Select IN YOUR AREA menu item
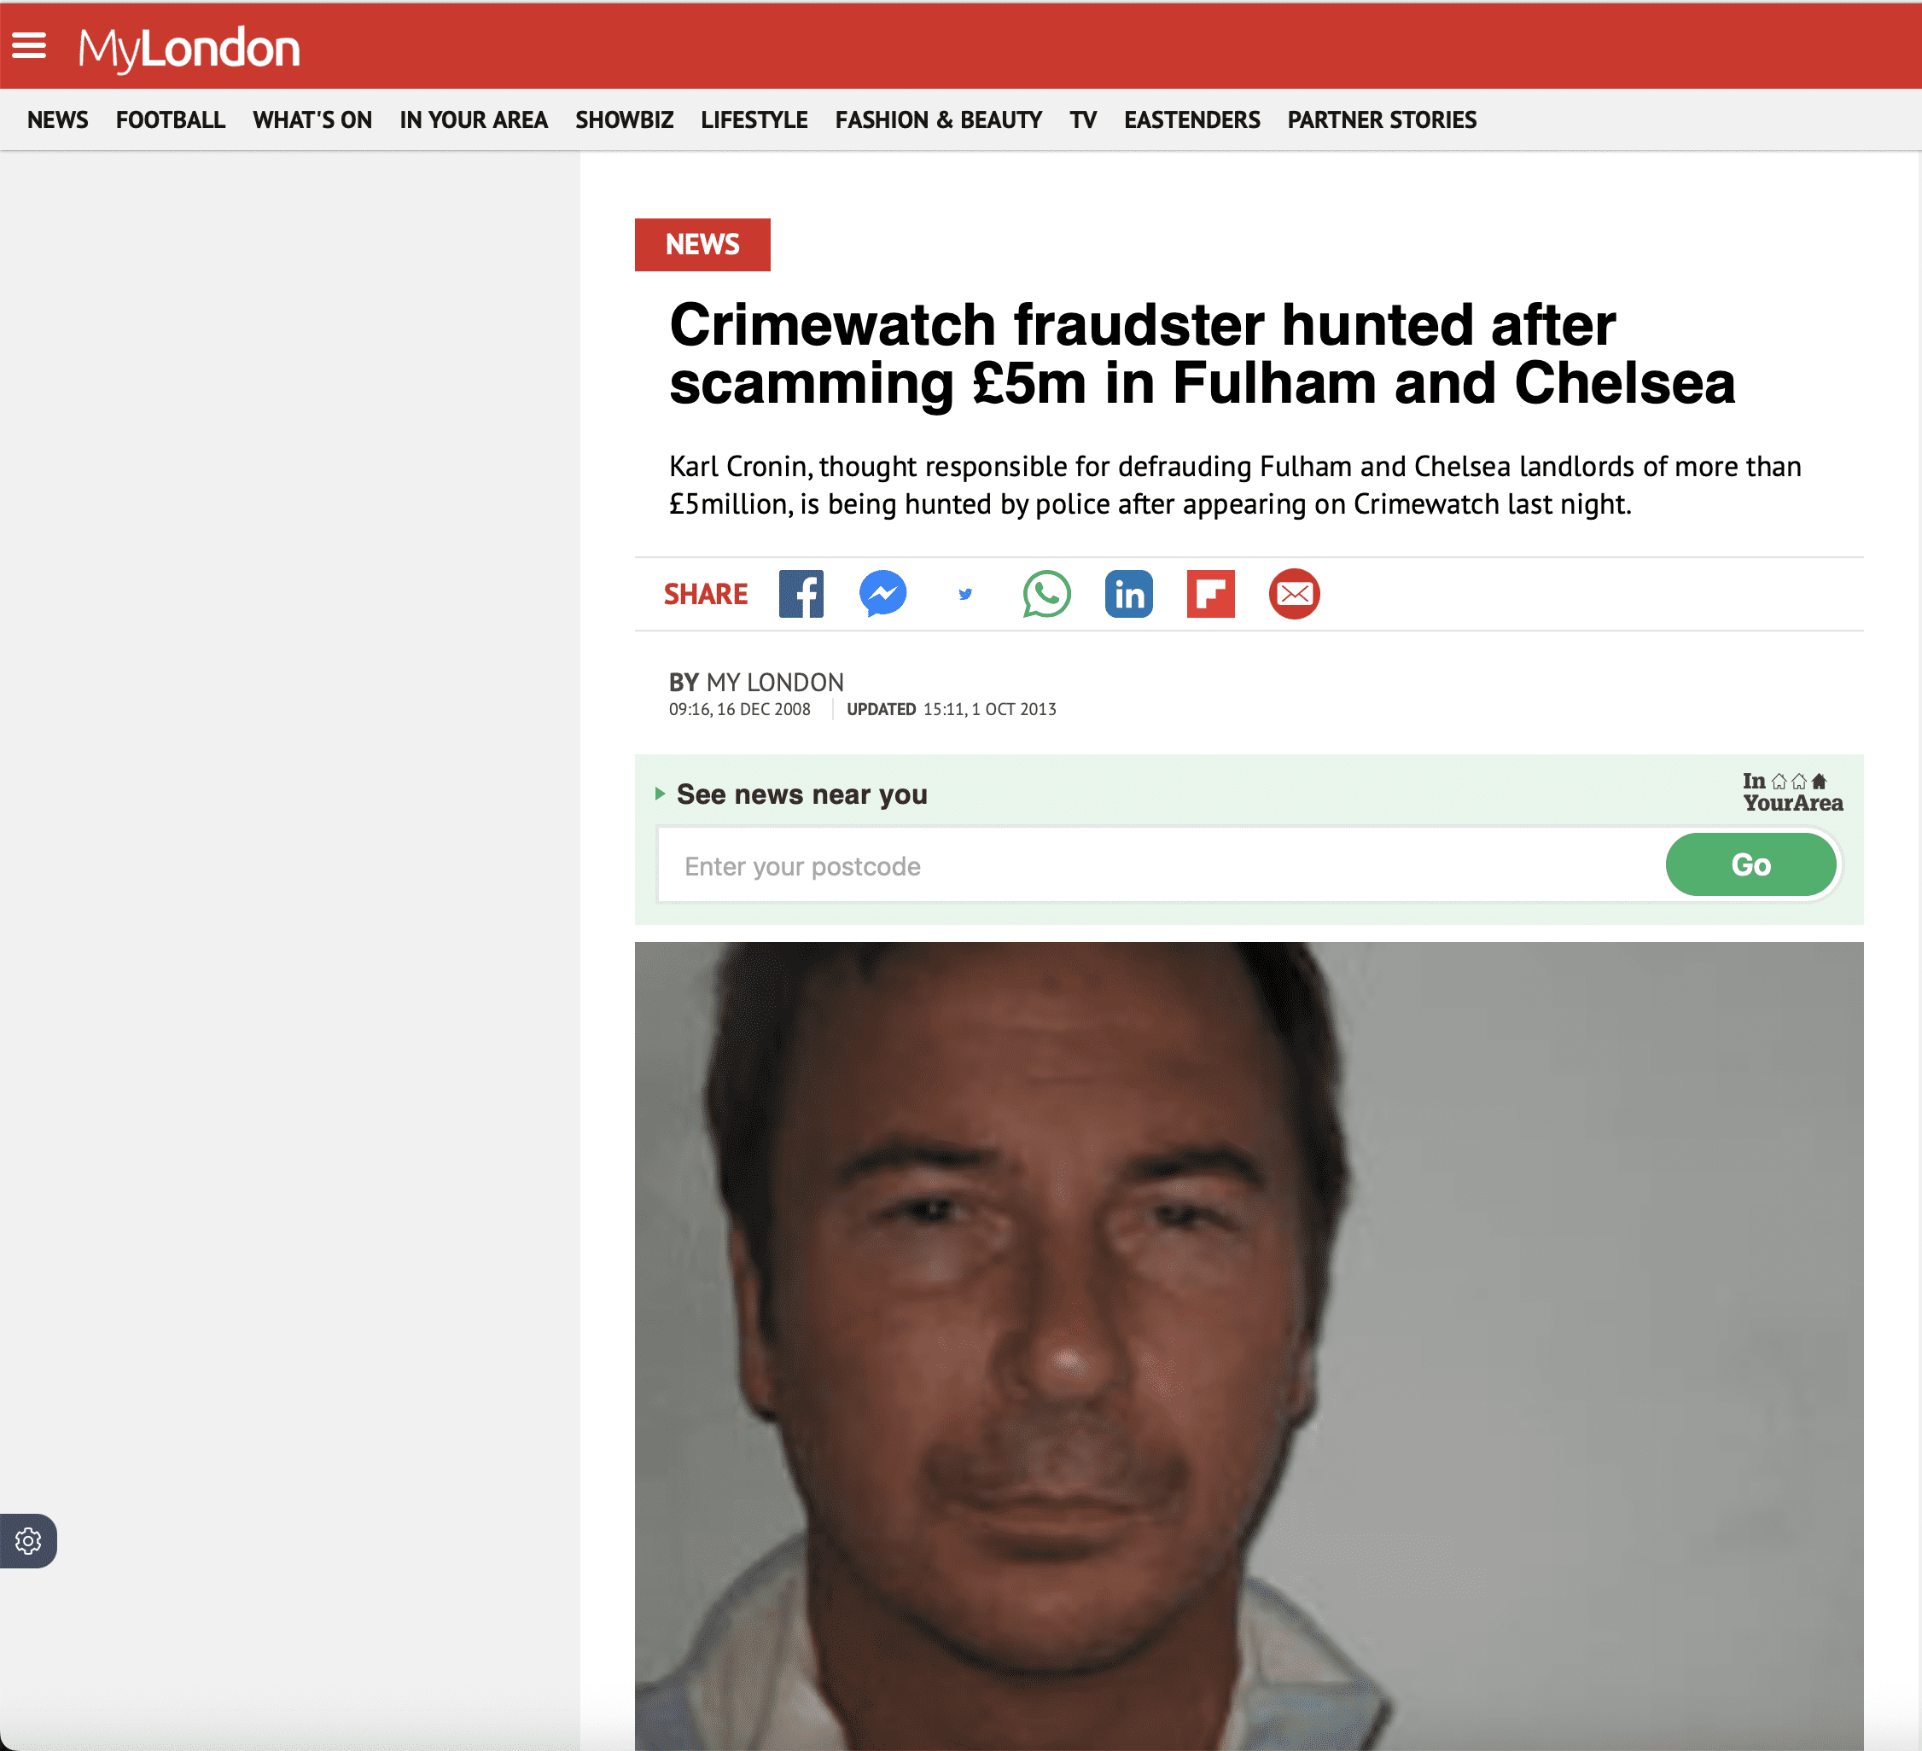1922x1751 pixels. (x=474, y=120)
